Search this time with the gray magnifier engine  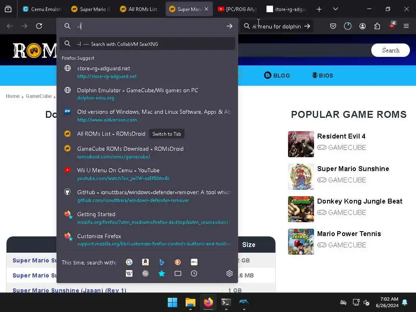tap(145, 273)
